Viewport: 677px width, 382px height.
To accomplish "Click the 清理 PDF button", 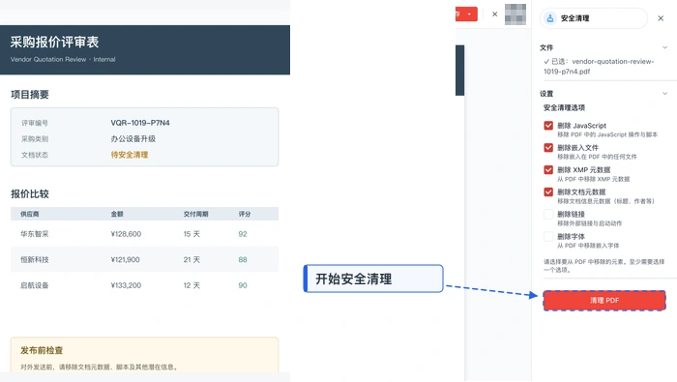I will pos(604,301).
